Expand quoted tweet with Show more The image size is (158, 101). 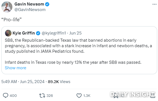point(15,68)
